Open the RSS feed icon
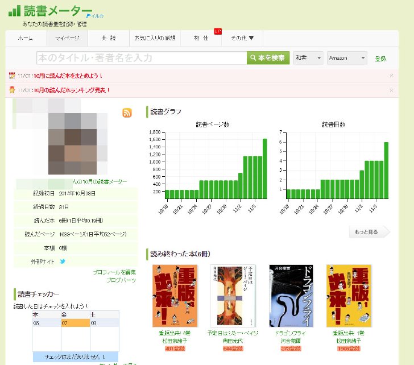Viewport: 414px width, 365px height. tap(127, 113)
